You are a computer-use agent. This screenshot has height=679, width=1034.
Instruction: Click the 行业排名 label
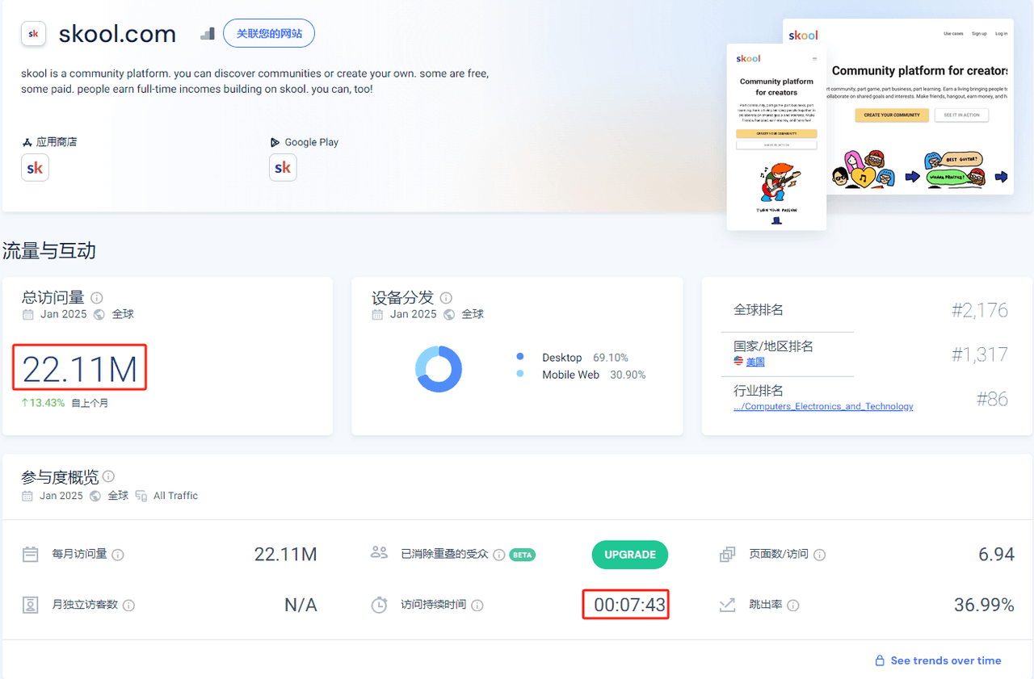[759, 390]
